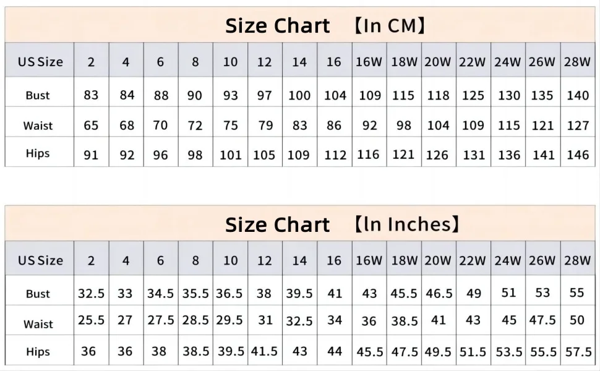Click the 16W column header in CM chart
Image resolution: width=600 pixels, height=371 pixels.
point(369,62)
